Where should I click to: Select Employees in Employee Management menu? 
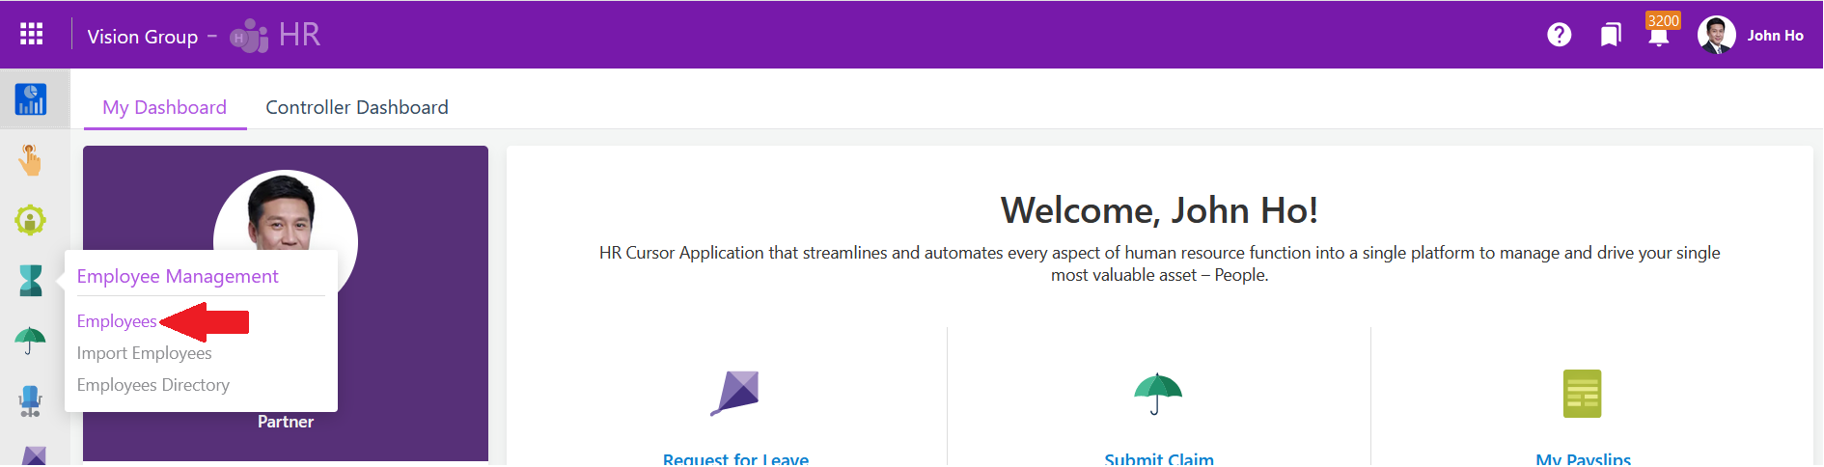[x=117, y=321]
